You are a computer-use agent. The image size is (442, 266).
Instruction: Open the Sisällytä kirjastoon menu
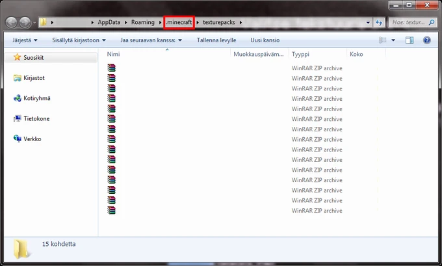pyautogui.click(x=79, y=40)
